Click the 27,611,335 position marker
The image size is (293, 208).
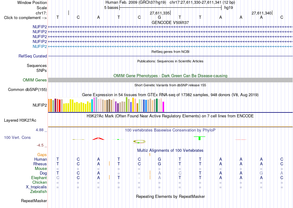click(160, 13)
